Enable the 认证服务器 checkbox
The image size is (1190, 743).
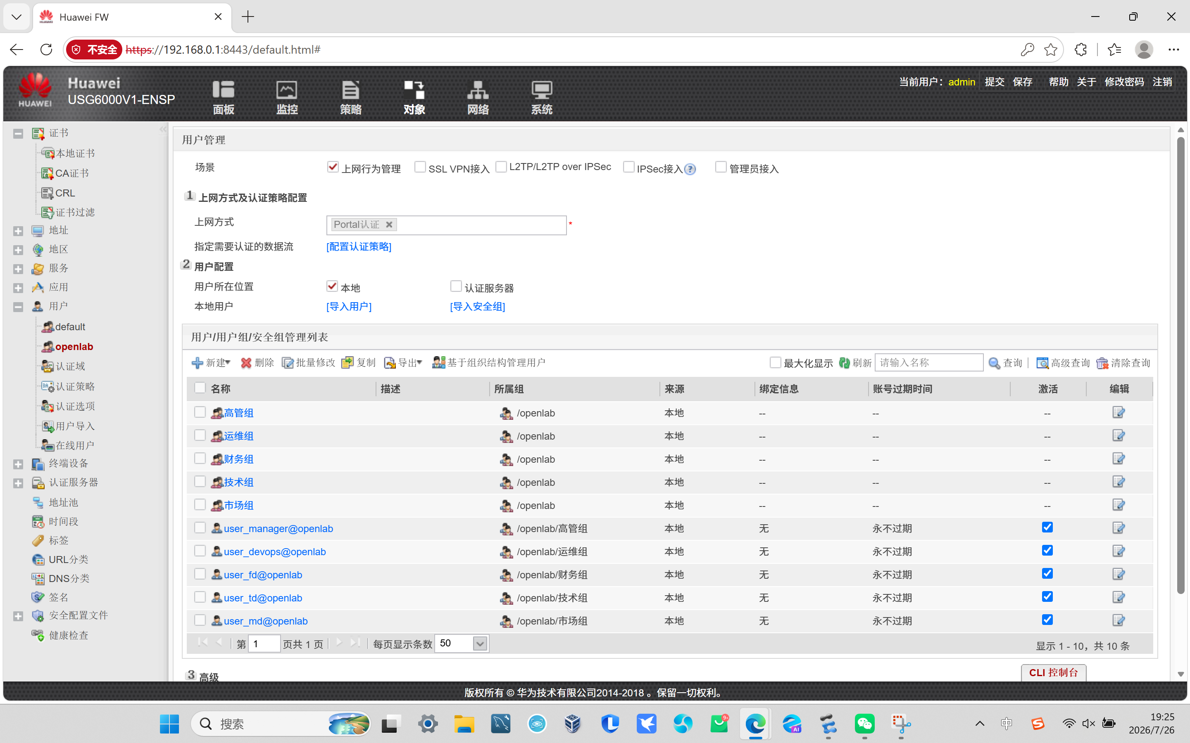pyautogui.click(x=456, y=286)
